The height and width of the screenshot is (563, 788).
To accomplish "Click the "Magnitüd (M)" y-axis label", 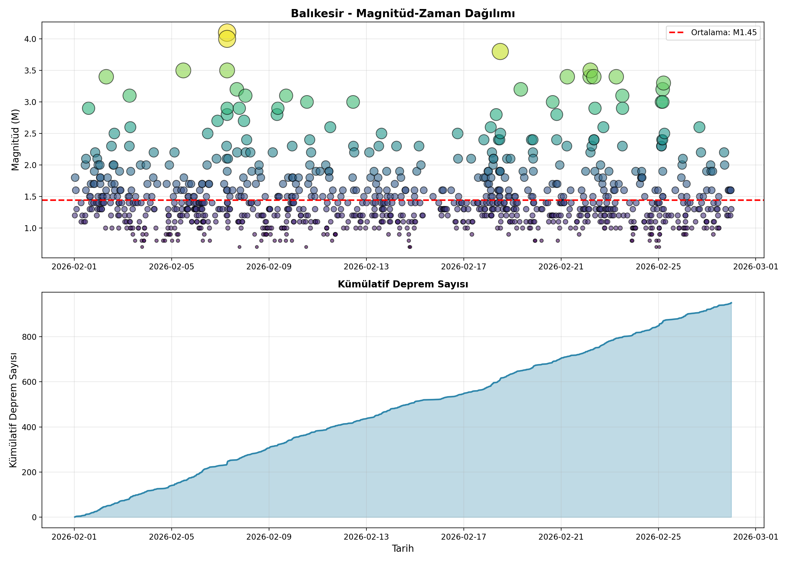I will [15, 140].
